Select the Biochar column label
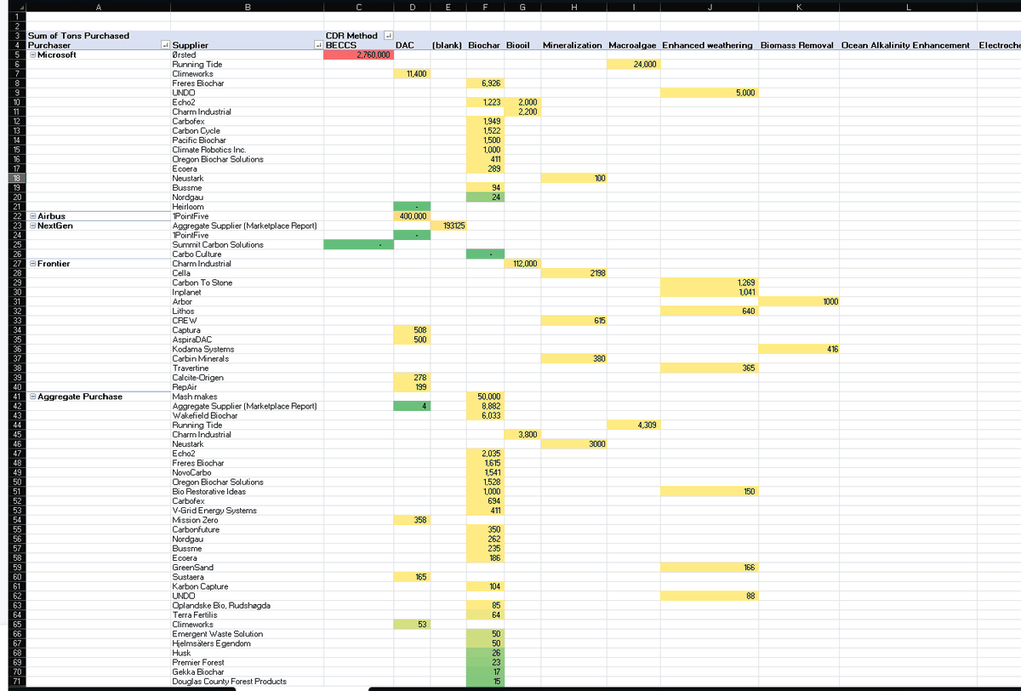 pos(485,45)
